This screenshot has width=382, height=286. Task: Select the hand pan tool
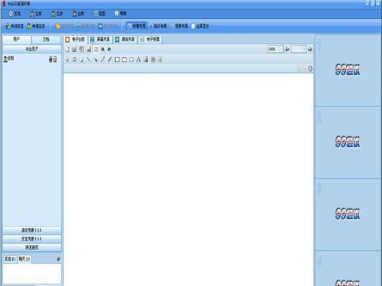coord(74,59)
